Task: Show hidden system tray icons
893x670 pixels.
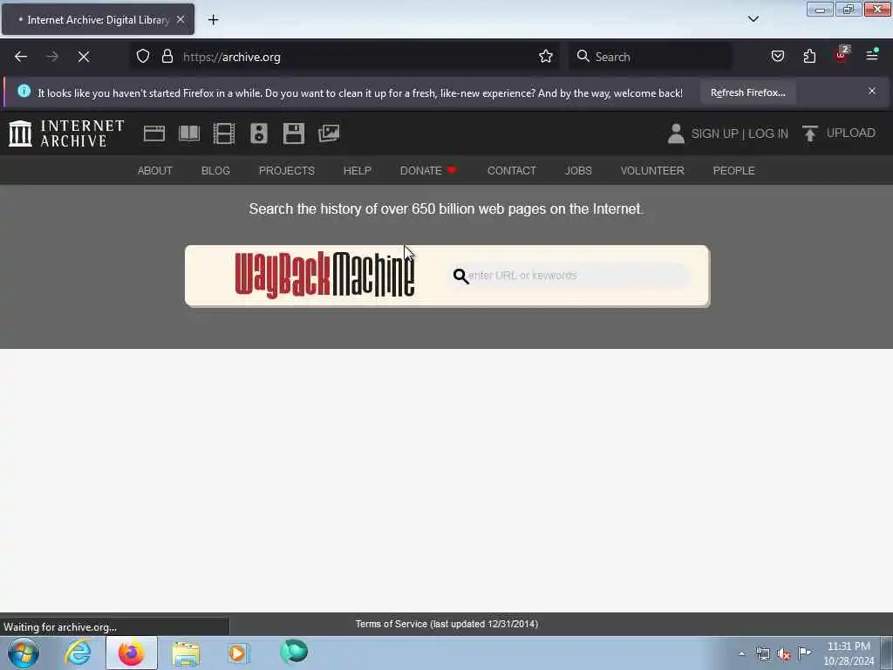Action: point(741,653)
